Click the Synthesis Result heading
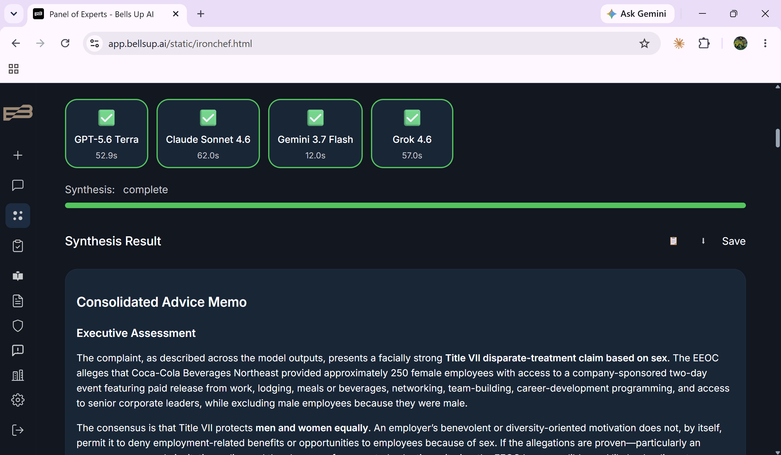Viewport: 781px width, 455px height. coord(113,241)
